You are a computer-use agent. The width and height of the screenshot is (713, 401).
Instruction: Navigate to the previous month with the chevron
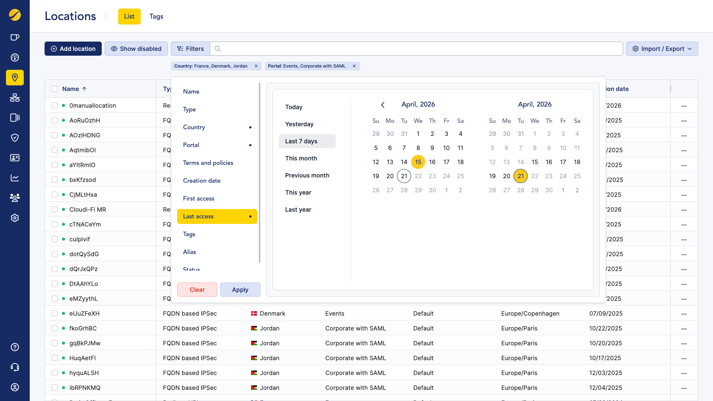coord(383,105)
